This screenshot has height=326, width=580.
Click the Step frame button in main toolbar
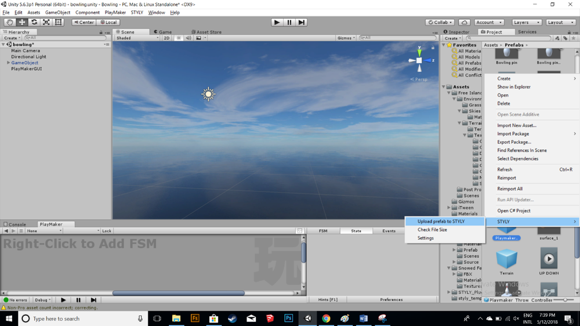point(302,22)
